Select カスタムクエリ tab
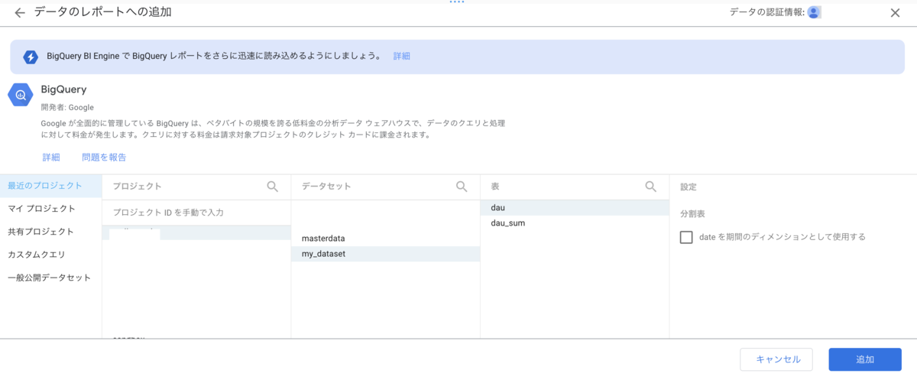Screen dimensions: 917x380 (x=51, y=254)
